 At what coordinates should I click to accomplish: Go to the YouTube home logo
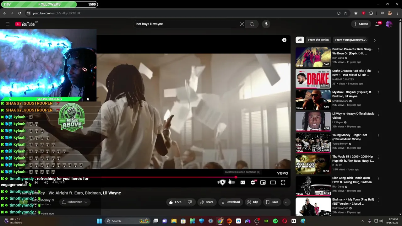[25, 24]
